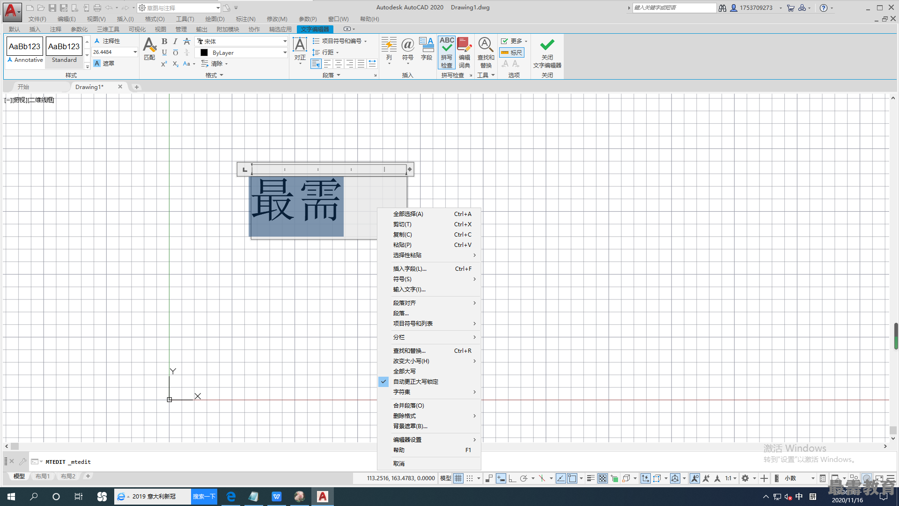The image size is (899, 506).
Task: Close the text editor with green checkmark
Action: click(547, 52)
